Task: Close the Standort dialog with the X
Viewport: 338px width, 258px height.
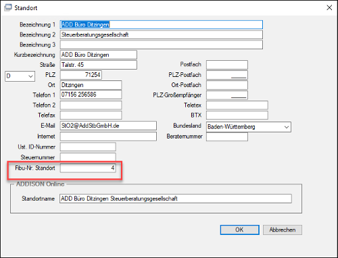Action: coord(329,7)
